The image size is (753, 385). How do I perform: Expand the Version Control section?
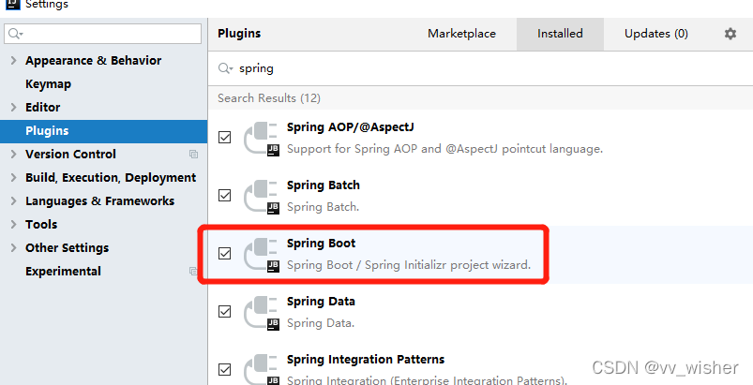13,155
